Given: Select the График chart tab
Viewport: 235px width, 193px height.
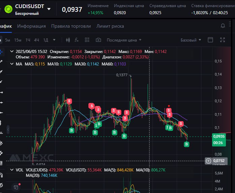Looking at the screenshot, I should coord(6,26).
